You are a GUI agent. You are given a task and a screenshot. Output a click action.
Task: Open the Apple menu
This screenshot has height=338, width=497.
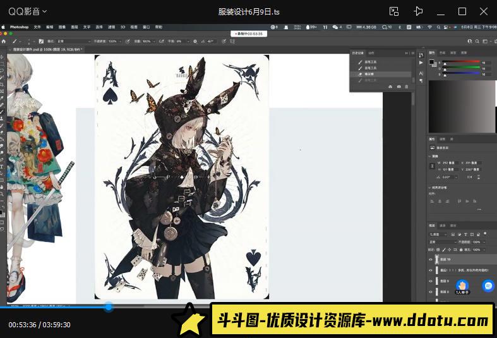[3, 27]
